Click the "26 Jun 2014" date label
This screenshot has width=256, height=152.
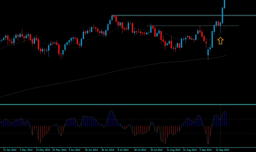[108, 150]
